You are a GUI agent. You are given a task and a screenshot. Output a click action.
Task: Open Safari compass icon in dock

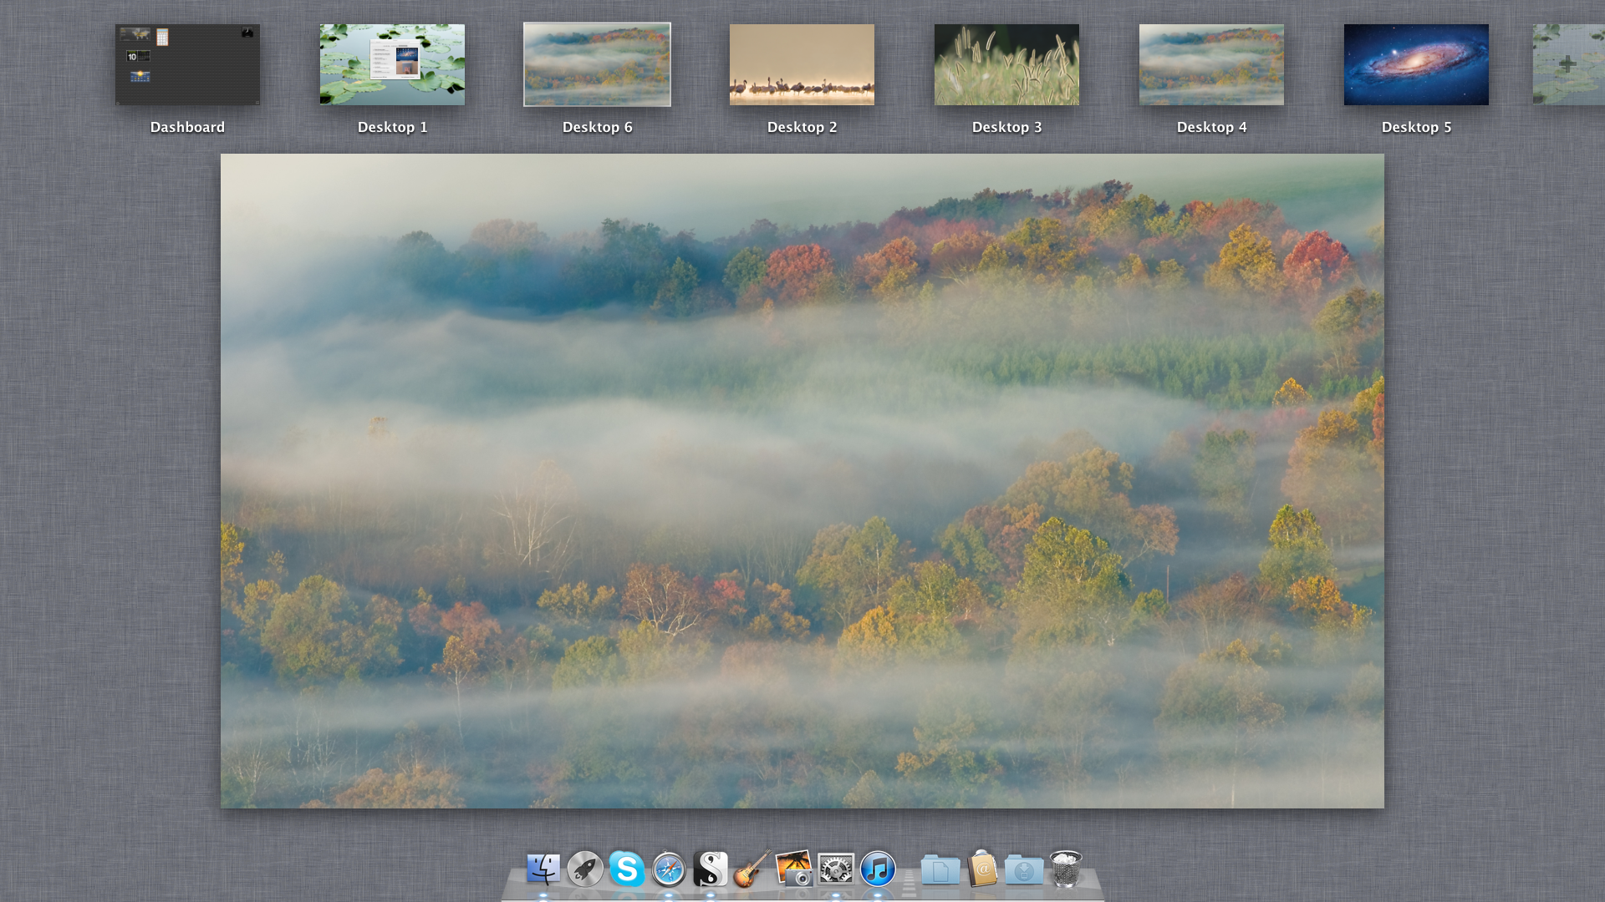(x=669, y=869)
